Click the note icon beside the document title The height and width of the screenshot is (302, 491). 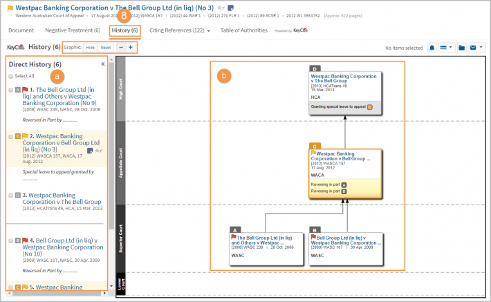point(230,8)
